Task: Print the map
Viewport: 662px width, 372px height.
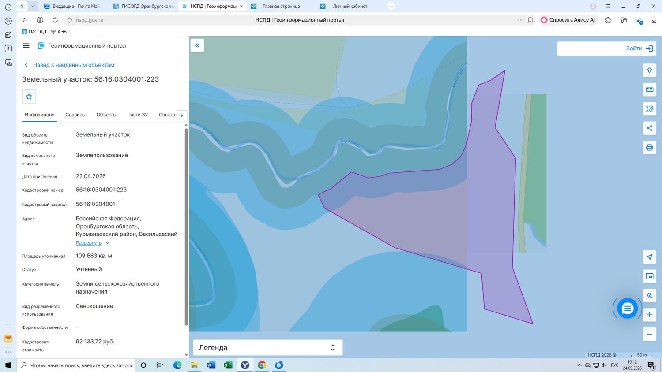Action: [649, 147]
